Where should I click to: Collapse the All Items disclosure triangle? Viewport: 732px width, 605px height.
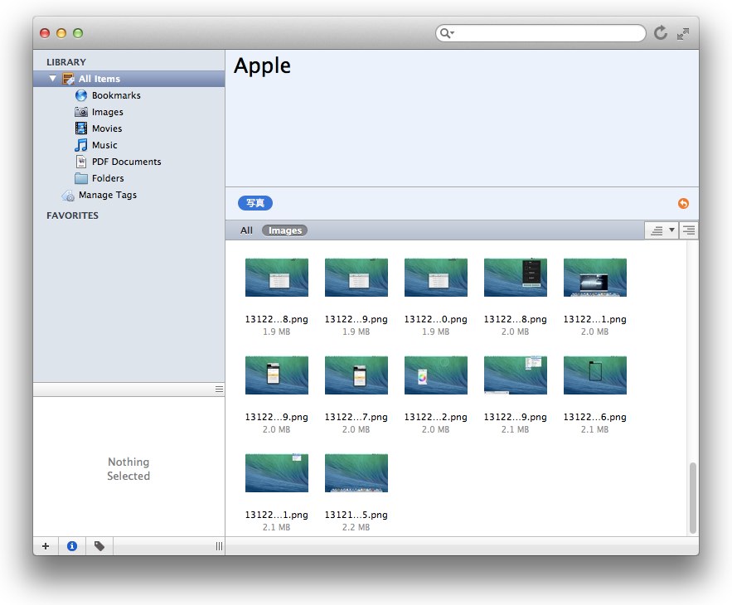click(53, 79)
